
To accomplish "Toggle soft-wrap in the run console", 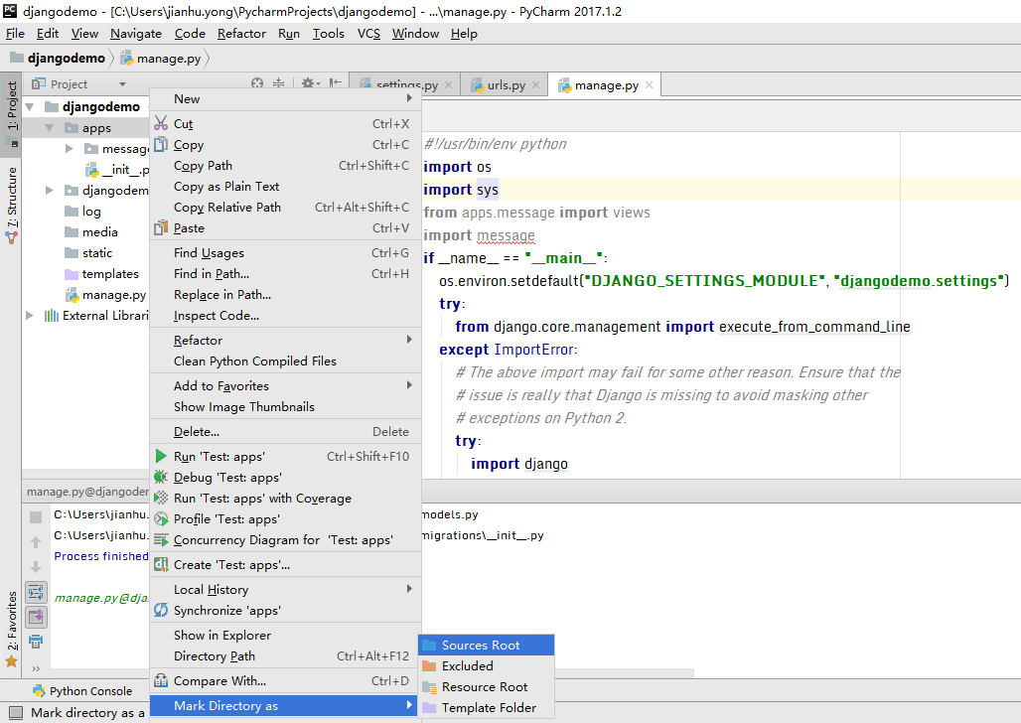I will coord(36,593).
